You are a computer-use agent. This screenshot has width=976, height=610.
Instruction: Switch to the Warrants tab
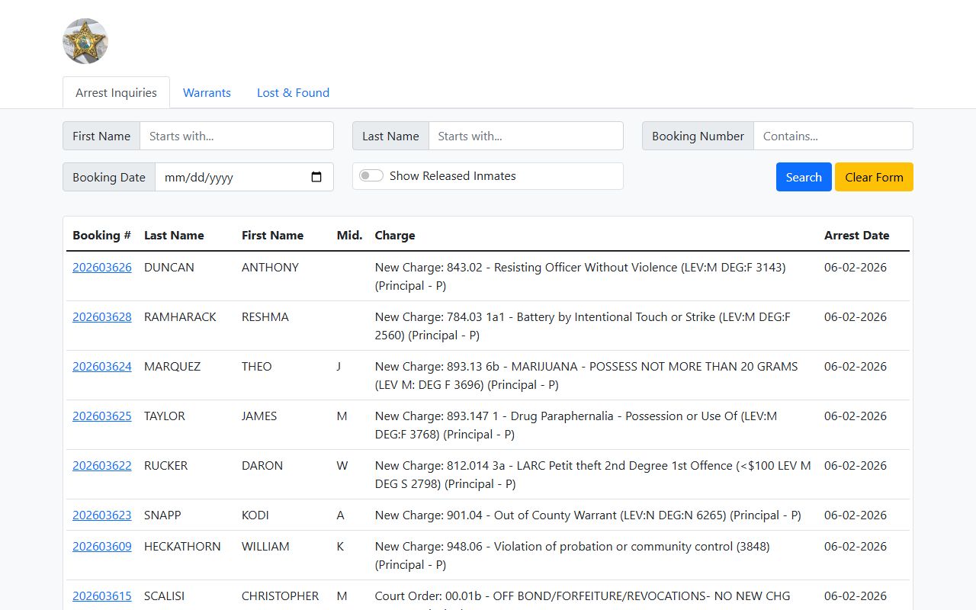pos(207,92)
